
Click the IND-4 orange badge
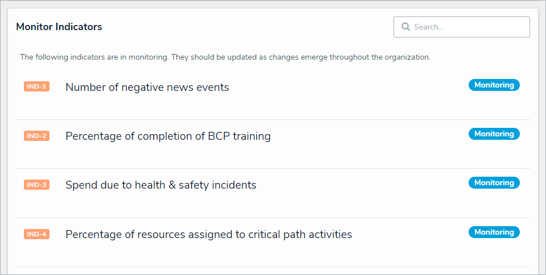(x=36, y=234)
